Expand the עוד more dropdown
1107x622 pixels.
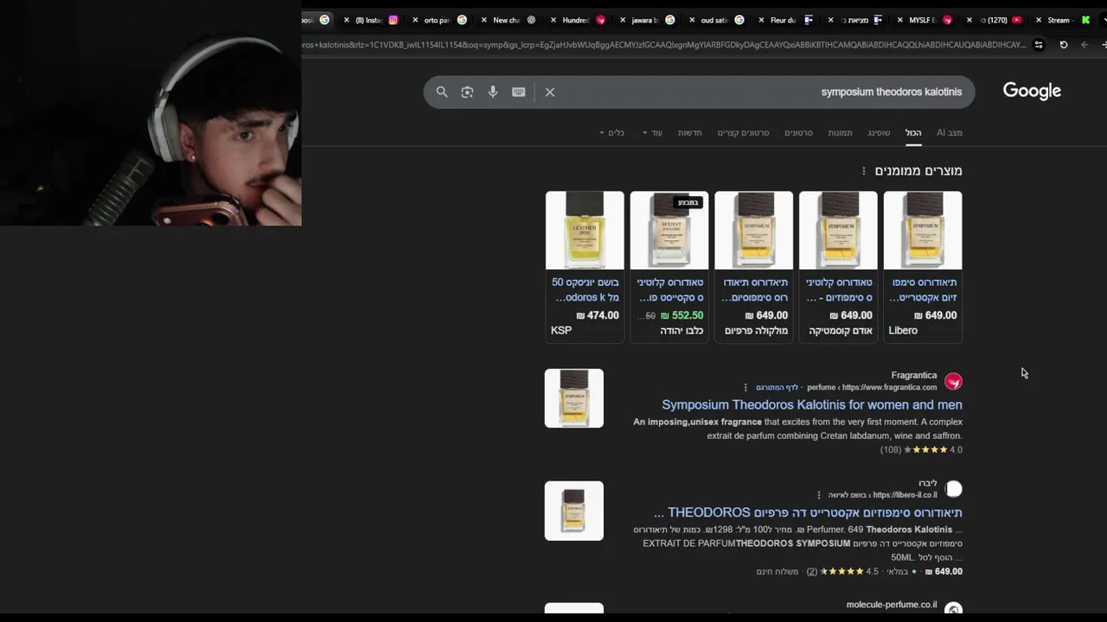click(652, 133)
